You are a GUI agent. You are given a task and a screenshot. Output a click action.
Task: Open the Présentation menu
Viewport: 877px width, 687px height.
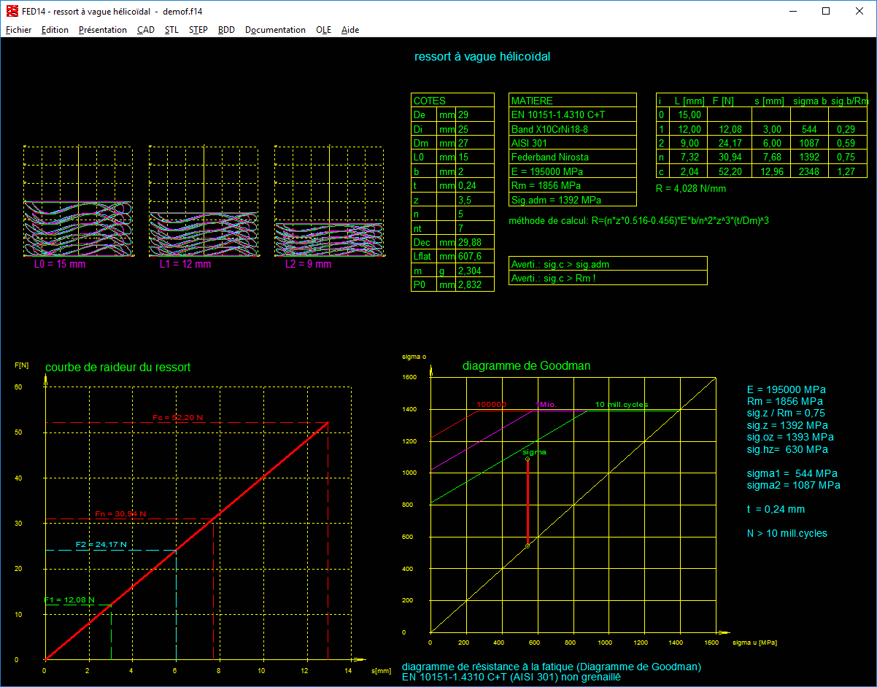(x=102, y=30)
